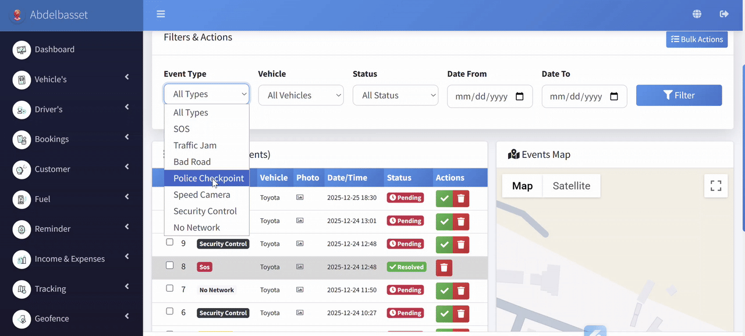Image resolution: width=745 pixels, height=336 pixels.
Task: Select checkbox for event row 8
Action: pos(170,266)
